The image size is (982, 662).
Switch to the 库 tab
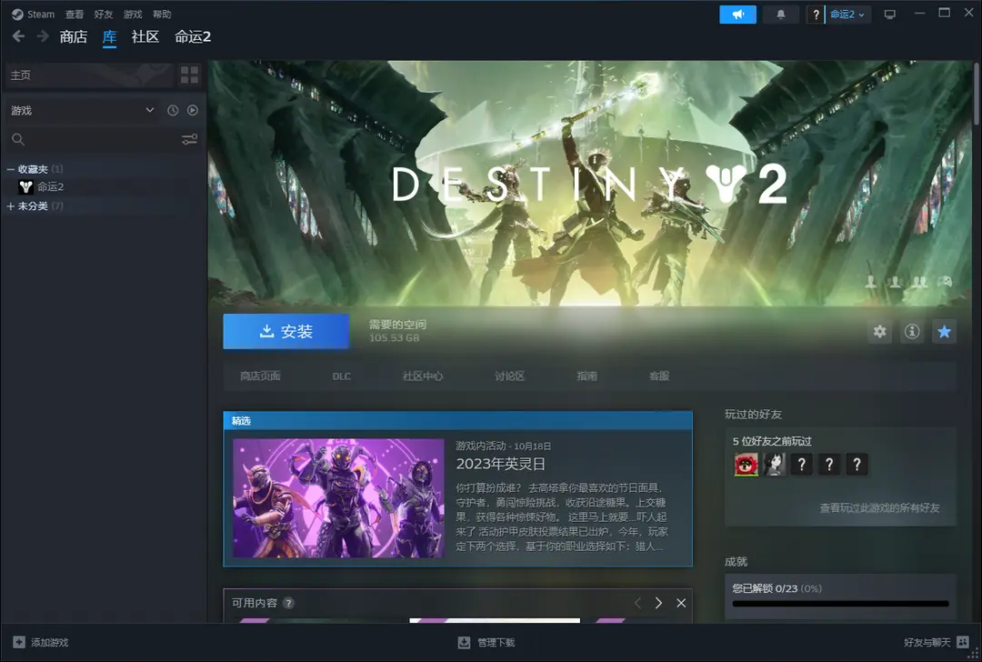coord(110,37)
